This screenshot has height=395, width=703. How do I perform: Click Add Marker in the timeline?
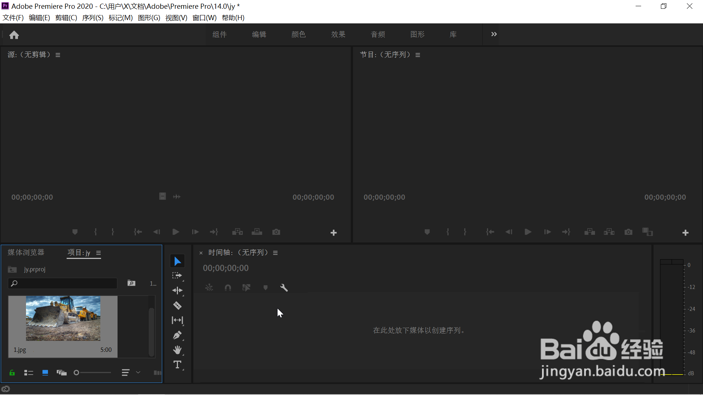point(265,288)
